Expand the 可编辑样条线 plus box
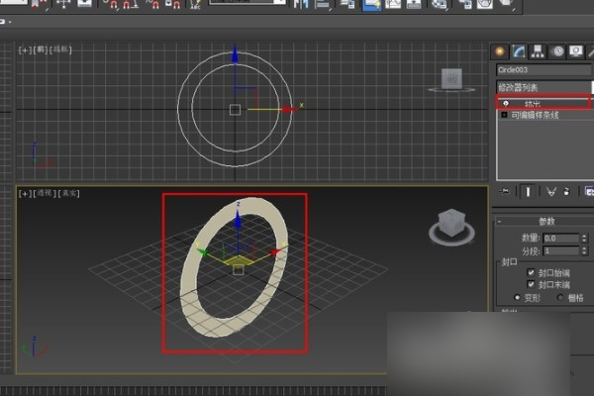Image resolution: width=594 pixels, height=396 pixels. (504, 115)
